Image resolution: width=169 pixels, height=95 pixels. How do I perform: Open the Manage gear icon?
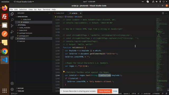click(x=12, y=89)
